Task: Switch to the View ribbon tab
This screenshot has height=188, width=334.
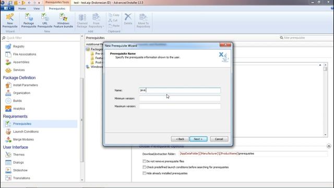Action: (x=37, y=8)
